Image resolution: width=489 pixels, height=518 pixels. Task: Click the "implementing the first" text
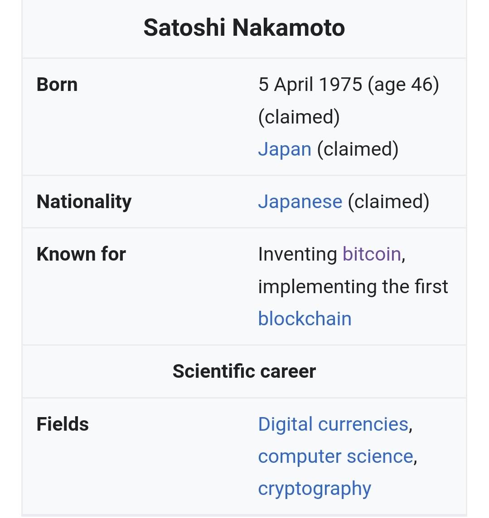pos(353,286)
